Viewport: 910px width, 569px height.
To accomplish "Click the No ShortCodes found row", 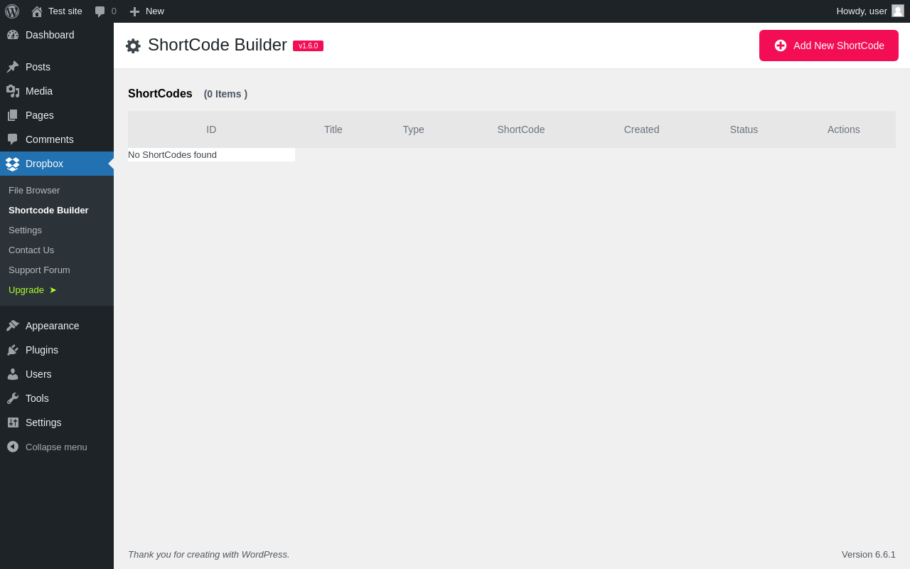I will pos(211,154).
